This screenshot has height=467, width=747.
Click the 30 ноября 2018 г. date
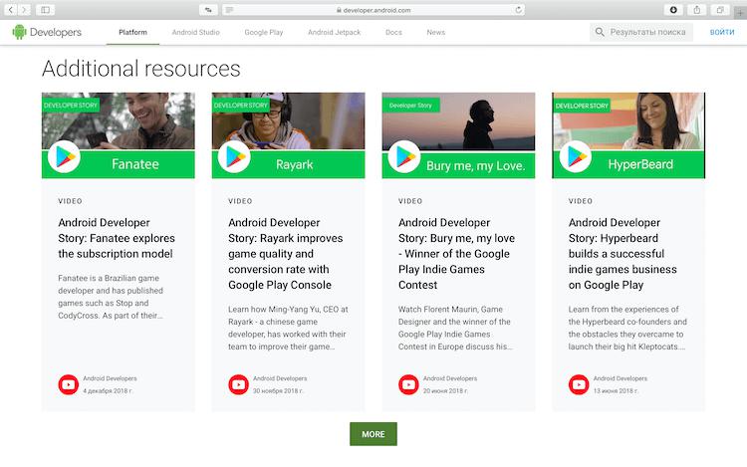(278, 391)
